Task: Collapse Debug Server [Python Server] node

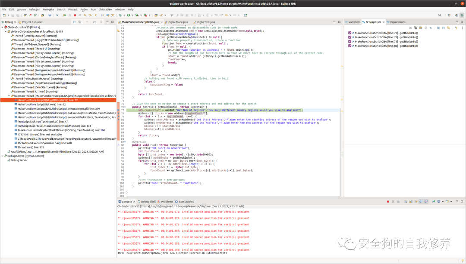Action: point(3,156)
